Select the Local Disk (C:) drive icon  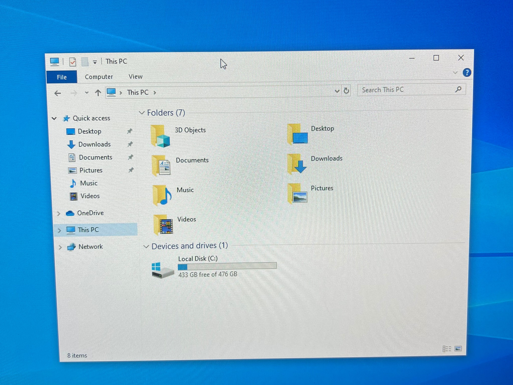(x=163, y=270)
